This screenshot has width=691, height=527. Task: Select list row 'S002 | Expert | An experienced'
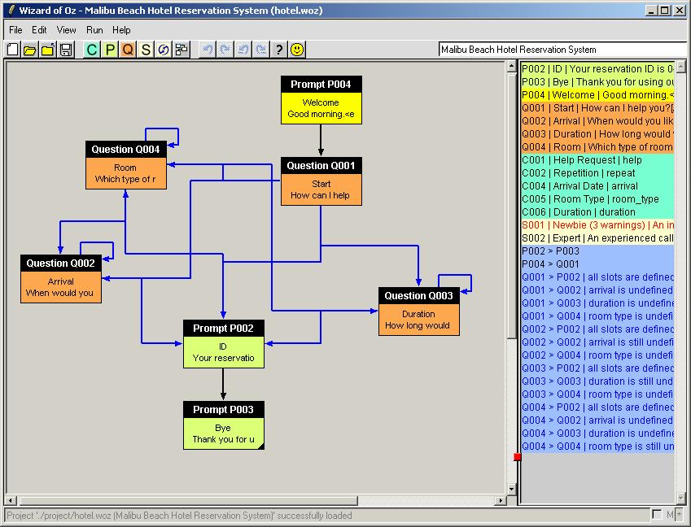[597, 238]
